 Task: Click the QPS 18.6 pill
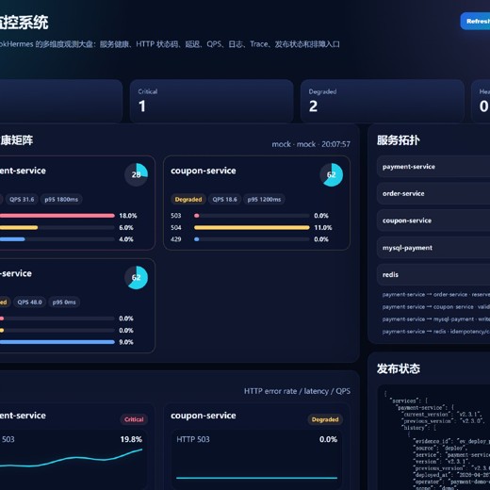pyautogui.click(x=224, y=200)
